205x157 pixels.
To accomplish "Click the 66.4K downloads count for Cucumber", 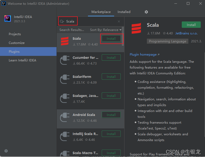I will [79, 64].
